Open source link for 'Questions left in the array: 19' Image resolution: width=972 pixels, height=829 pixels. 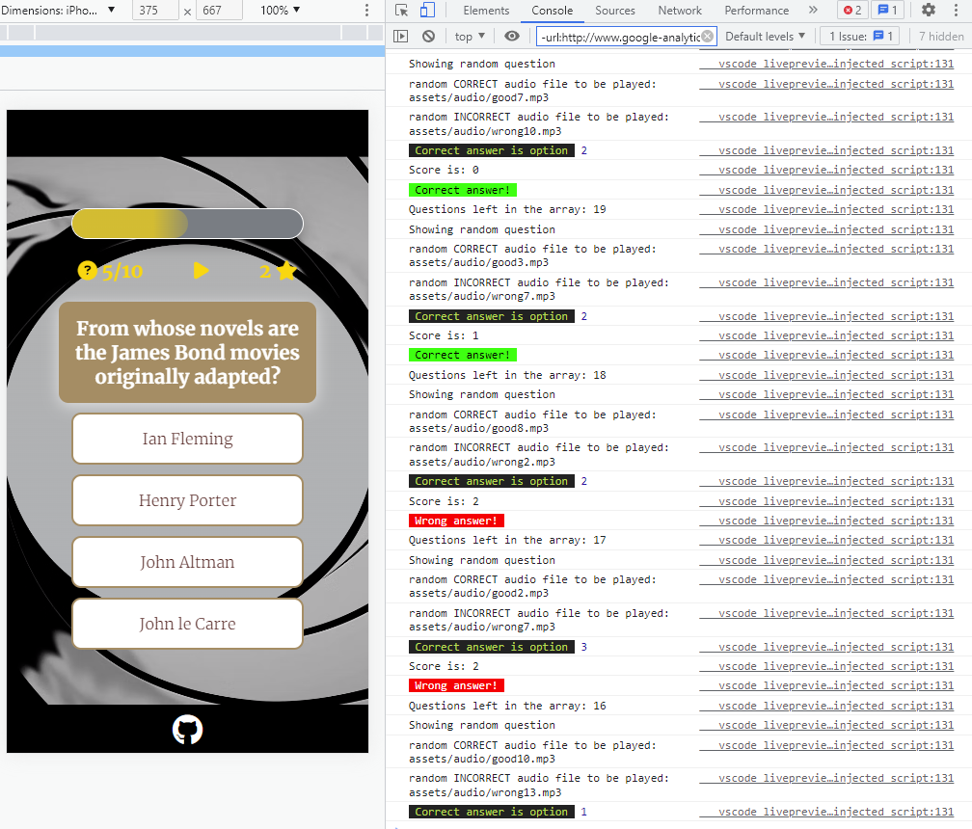pyautogui.click(x=826, y=209)
